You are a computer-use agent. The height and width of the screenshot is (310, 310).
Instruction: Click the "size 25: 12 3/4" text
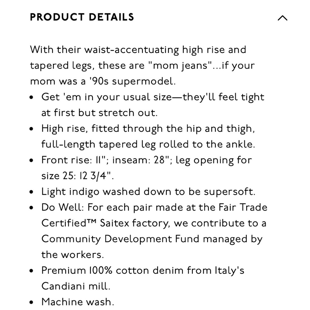[77, 176]
